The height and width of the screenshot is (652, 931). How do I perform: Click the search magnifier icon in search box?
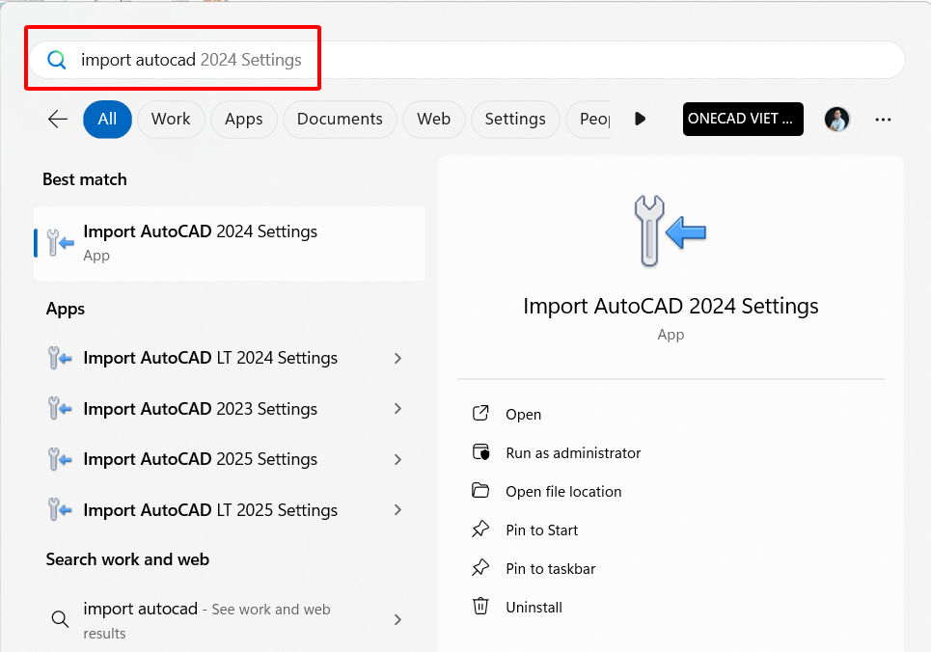tap(56, 60)
